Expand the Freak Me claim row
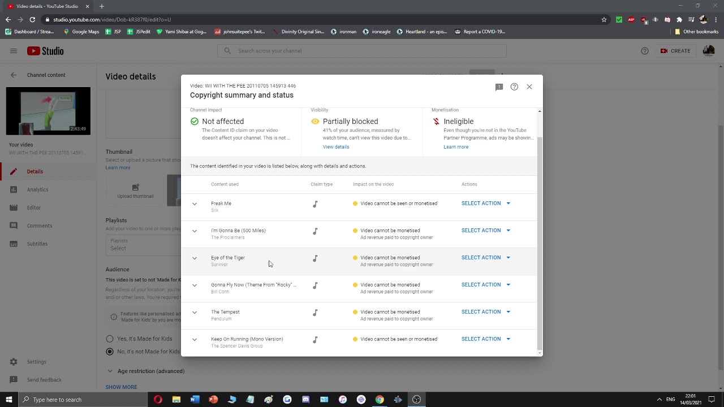Viewport: 724px width, 407px height. coord(195,203)
